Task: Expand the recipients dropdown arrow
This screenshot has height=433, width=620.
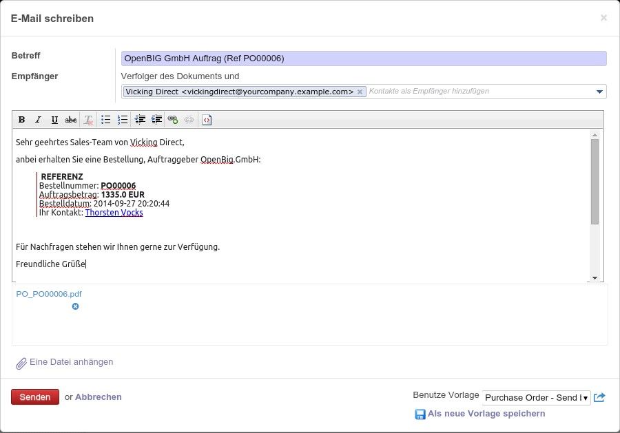Action: click(600, 92)
